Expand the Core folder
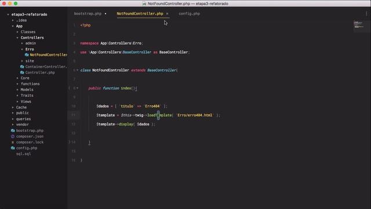Screen dimensions: 371x209 (x=17, y=78)
